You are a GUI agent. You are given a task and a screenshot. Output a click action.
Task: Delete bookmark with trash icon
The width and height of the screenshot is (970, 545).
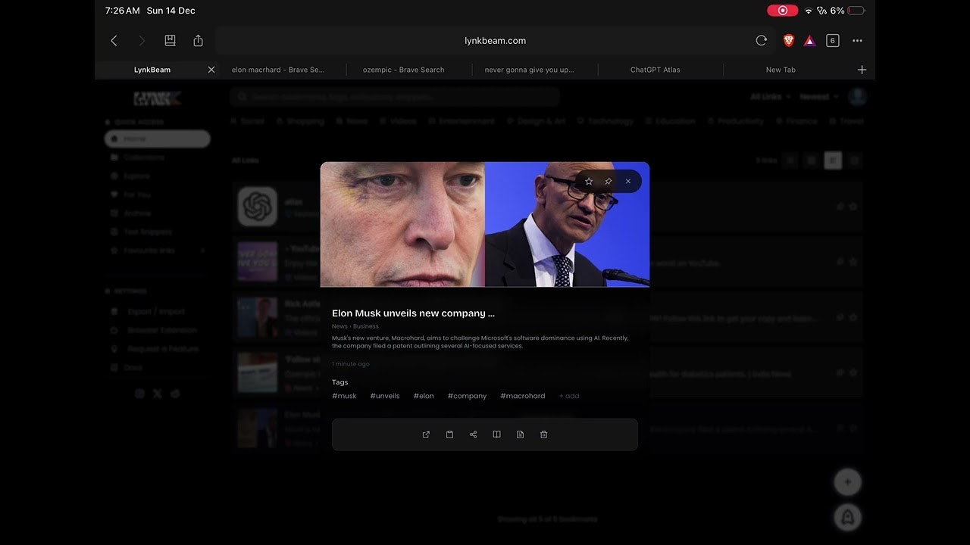(543, 434)
